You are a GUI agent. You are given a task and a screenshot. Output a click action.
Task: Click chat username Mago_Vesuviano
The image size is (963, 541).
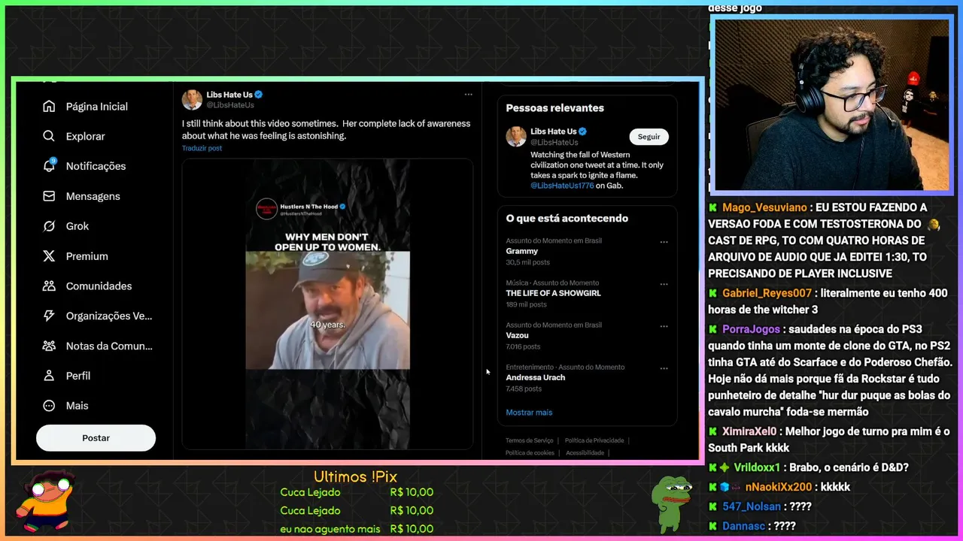(764, 207)
